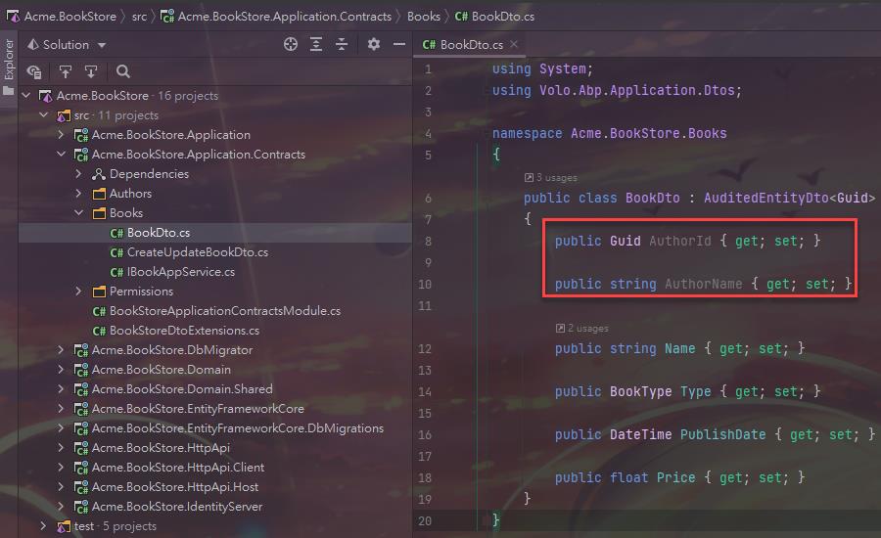Expand the Authors folder
This screenshot has height=538, width=881.
coord(79,194)
